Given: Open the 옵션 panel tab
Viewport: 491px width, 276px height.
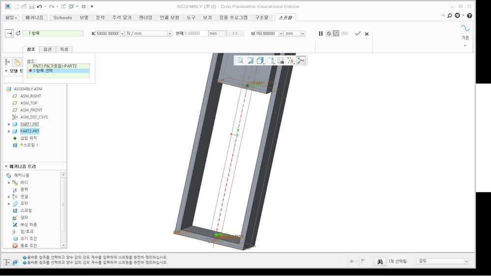Looking at the screenshot, I should click(x=48, y=50).
